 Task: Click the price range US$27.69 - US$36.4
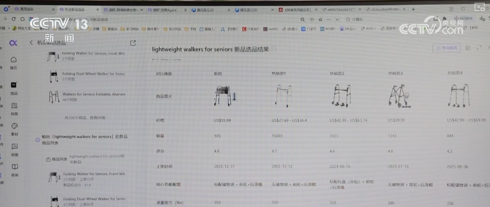[x=289, y=120]
